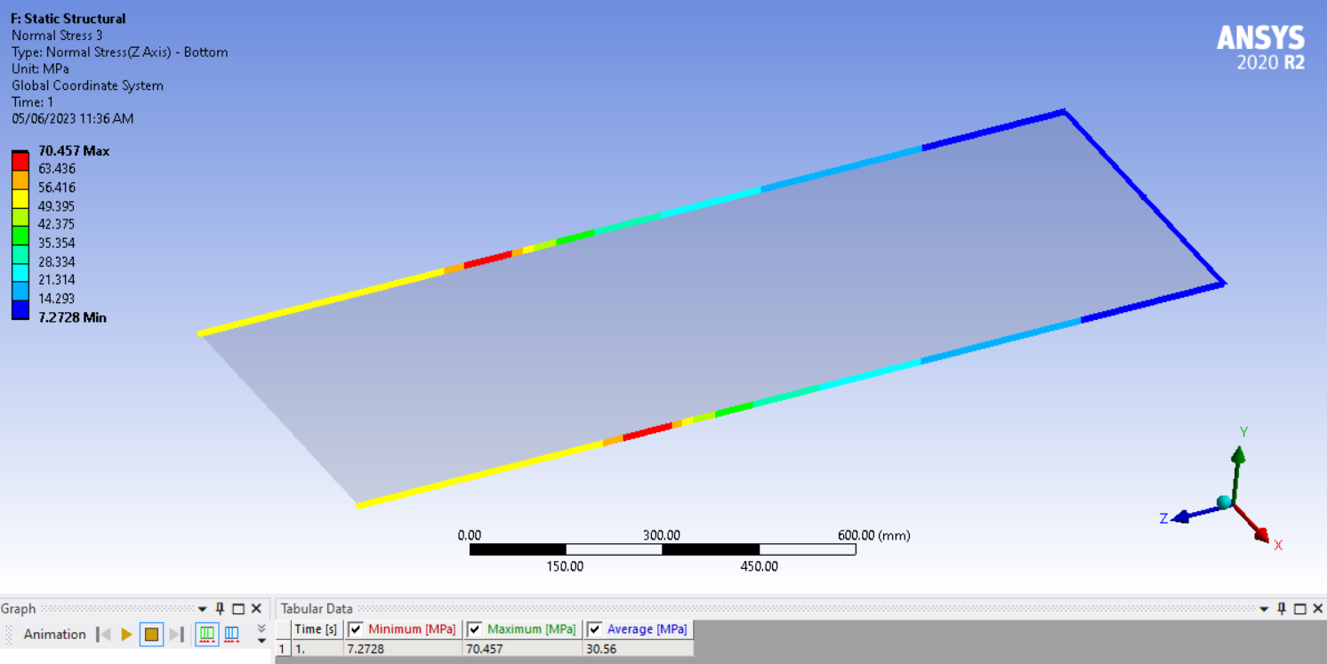Open the Graph panel dropdown menu

(x=203, y=609)
